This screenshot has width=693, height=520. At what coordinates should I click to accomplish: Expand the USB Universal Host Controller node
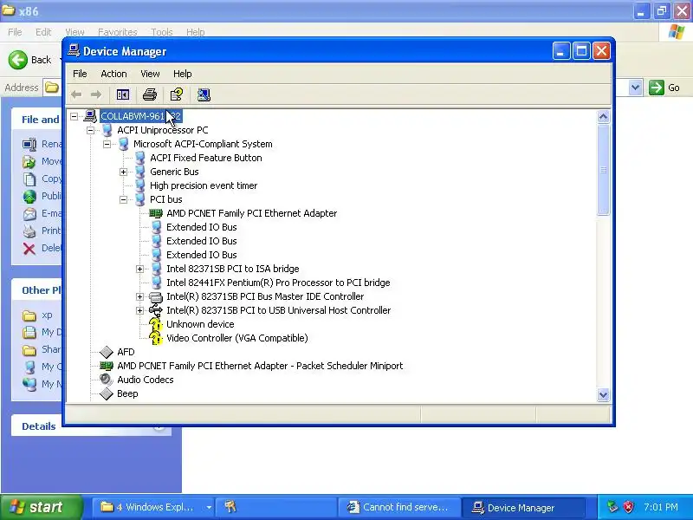pos(139,310)
